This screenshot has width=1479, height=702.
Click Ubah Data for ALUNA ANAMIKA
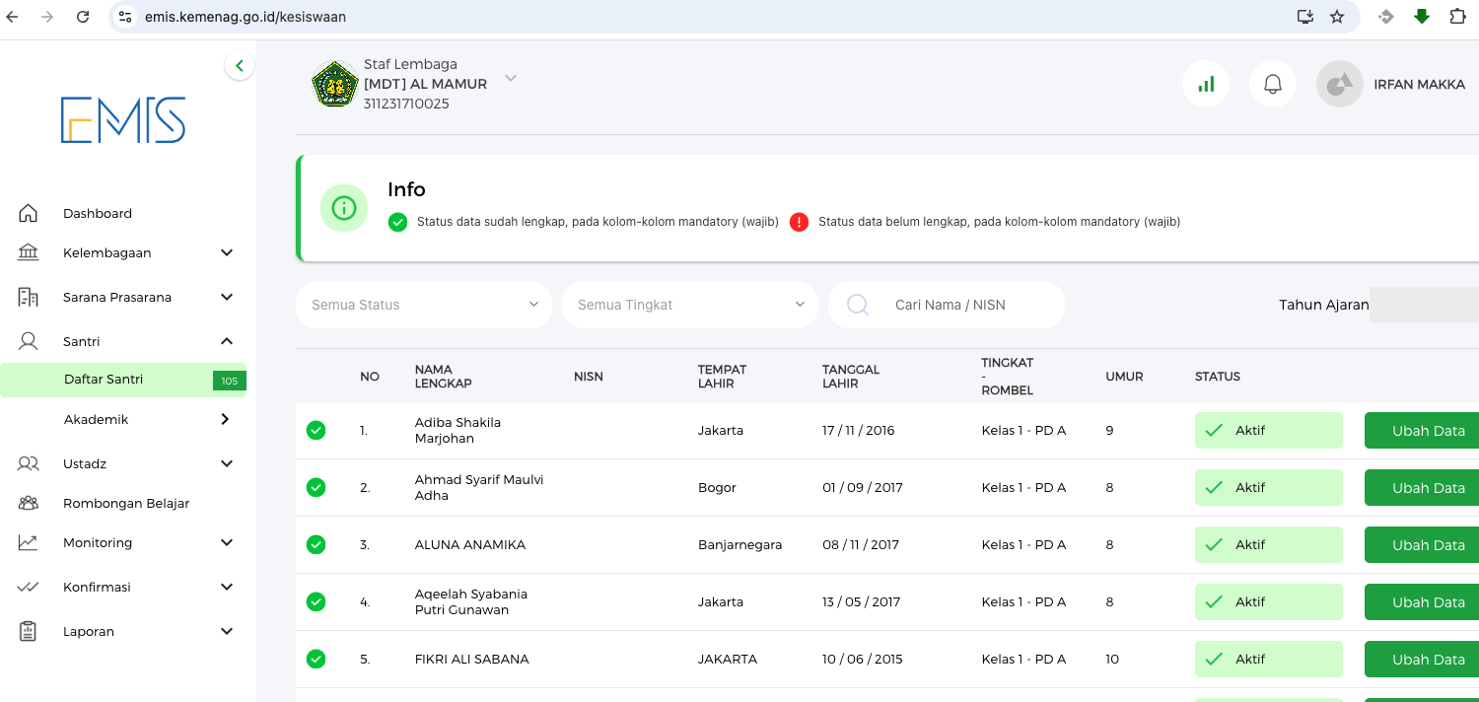tap(1428, 545)
